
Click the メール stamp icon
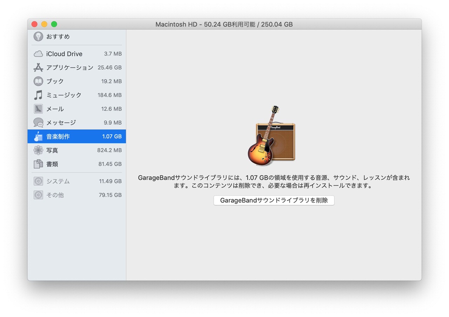pos(38,109)
